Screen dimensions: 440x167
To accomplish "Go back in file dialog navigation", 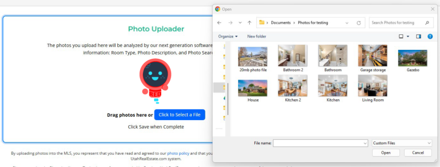I will pyautogui.click(x=219, y=23).
